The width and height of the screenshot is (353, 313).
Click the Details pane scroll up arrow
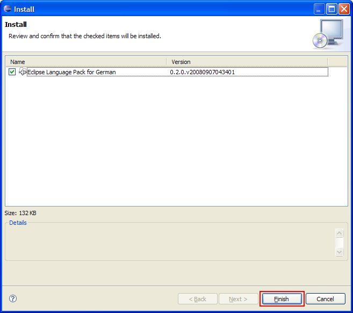(x=339, y=233)
